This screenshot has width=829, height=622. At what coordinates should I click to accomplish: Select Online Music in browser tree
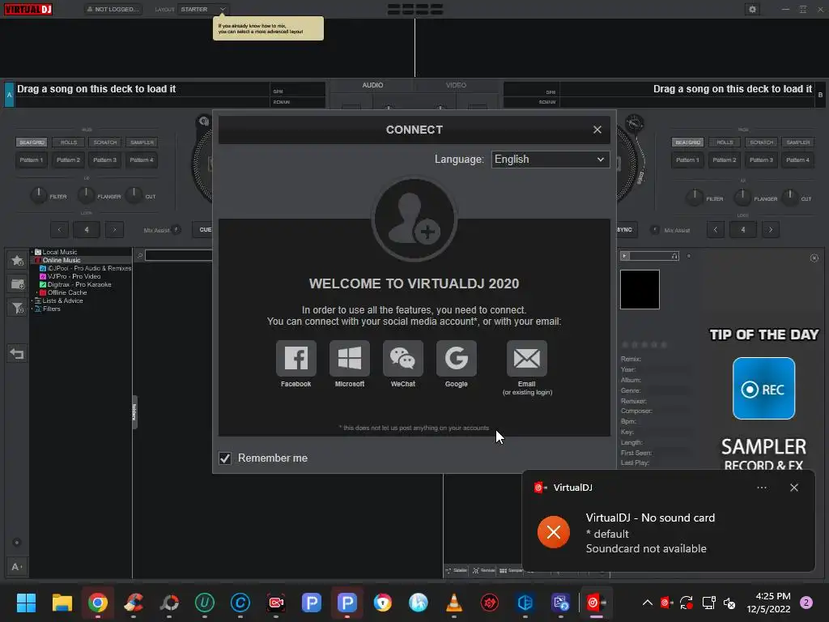[62, 260]
